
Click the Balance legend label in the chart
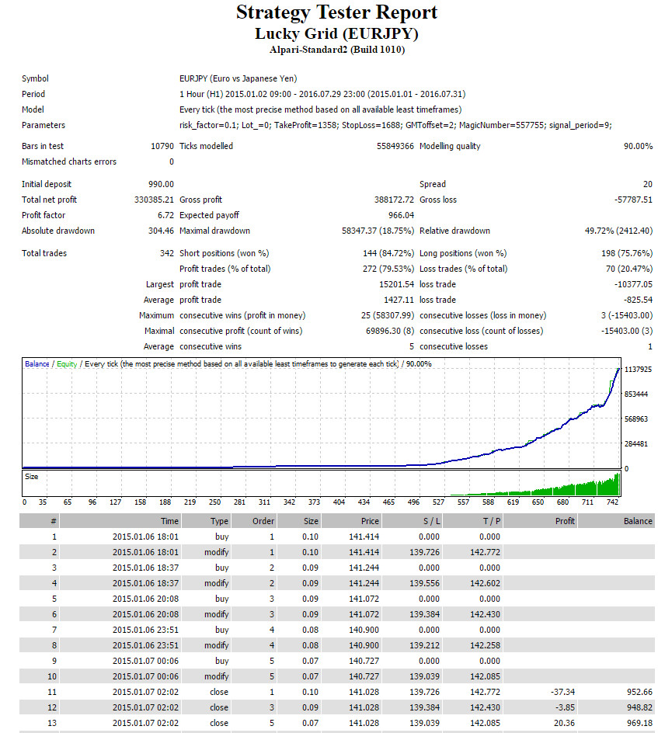[37, 363]
